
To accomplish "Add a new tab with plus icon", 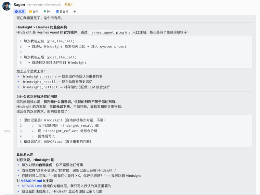I will [x=75, y=12].
